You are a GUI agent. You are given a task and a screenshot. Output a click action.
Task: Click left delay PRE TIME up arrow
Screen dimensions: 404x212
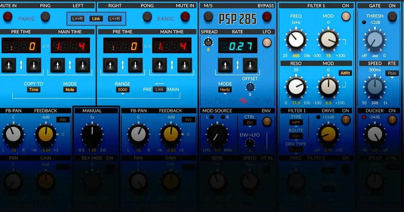coord(9,65)
